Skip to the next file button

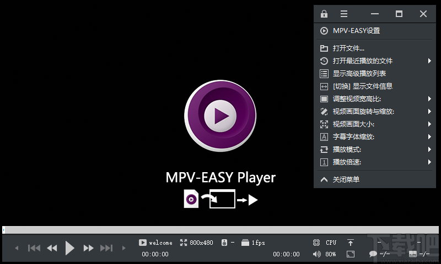[x=106, y=248]
